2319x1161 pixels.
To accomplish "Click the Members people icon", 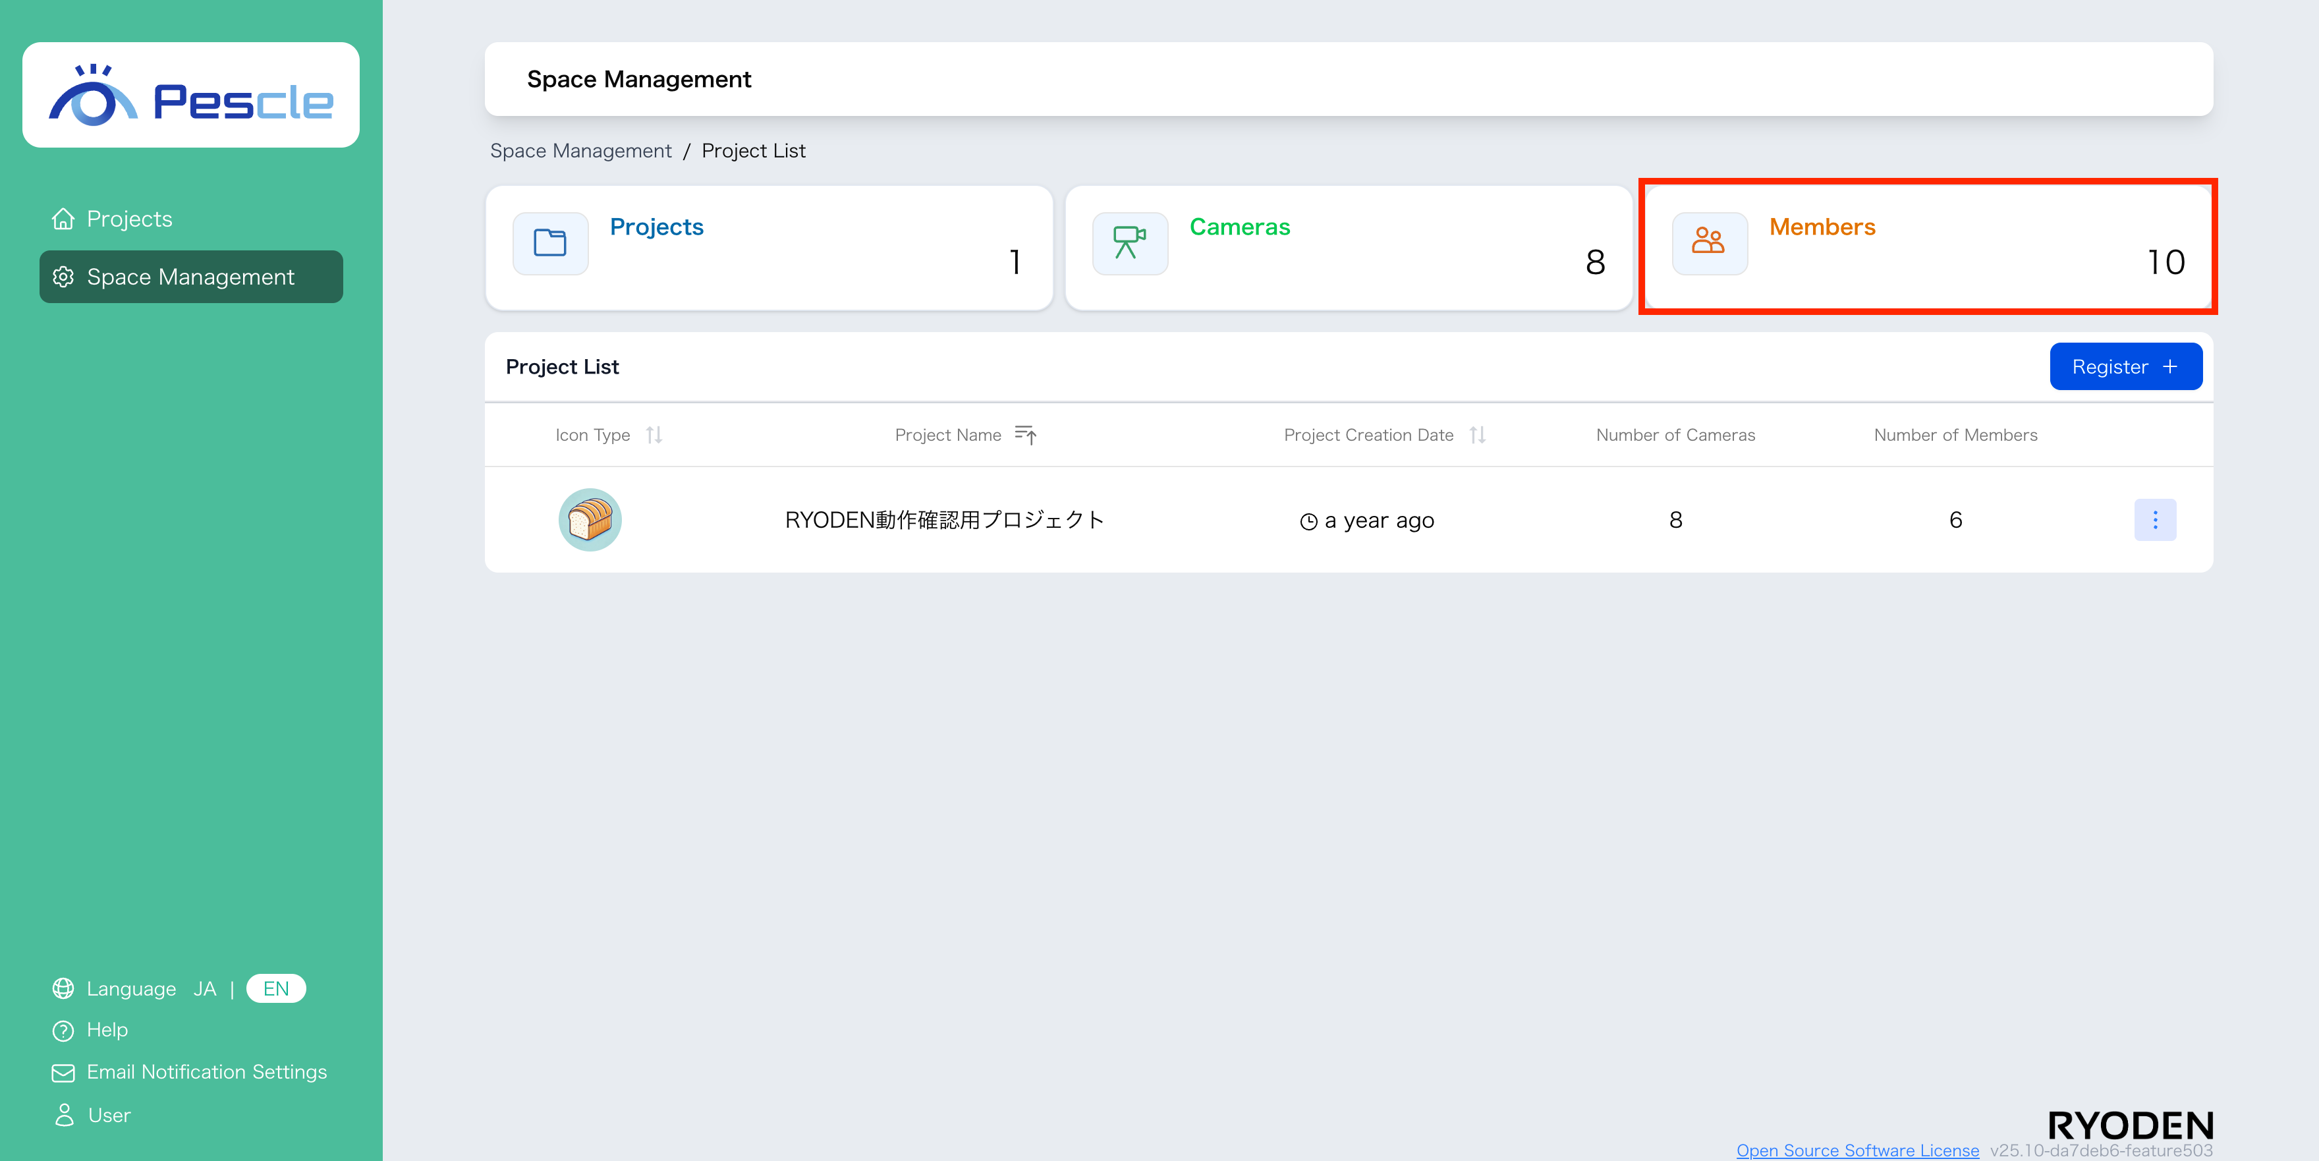I will pos(1708,243).
